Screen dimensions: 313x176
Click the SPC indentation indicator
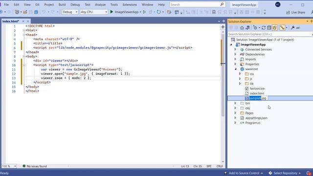[209, 166]
